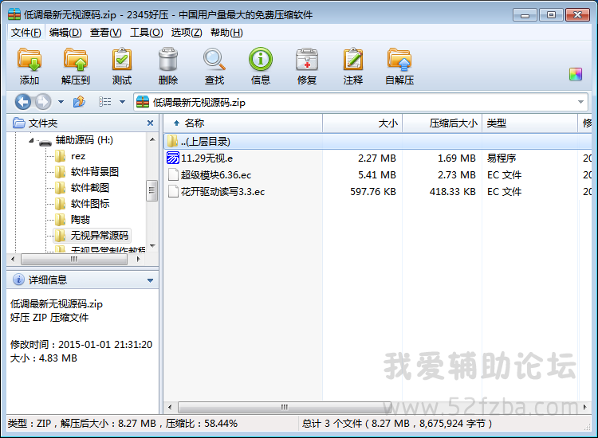This screenshot has width=598, height=438.
Task: Click the go-up-one-level folder icon
Action: point(79,102)
